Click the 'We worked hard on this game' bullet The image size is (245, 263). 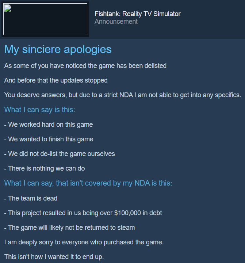coord(49,125)
